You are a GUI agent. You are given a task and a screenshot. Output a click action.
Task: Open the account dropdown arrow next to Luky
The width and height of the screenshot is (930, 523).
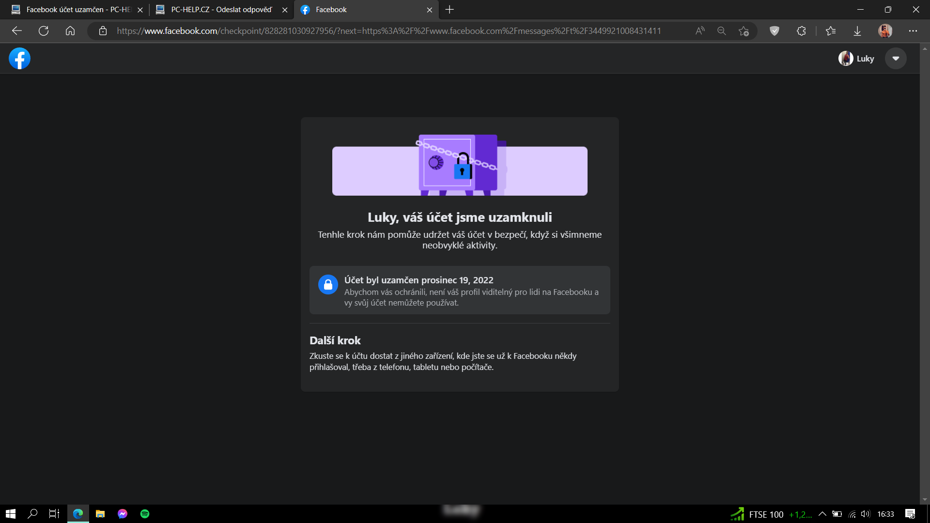896,59
